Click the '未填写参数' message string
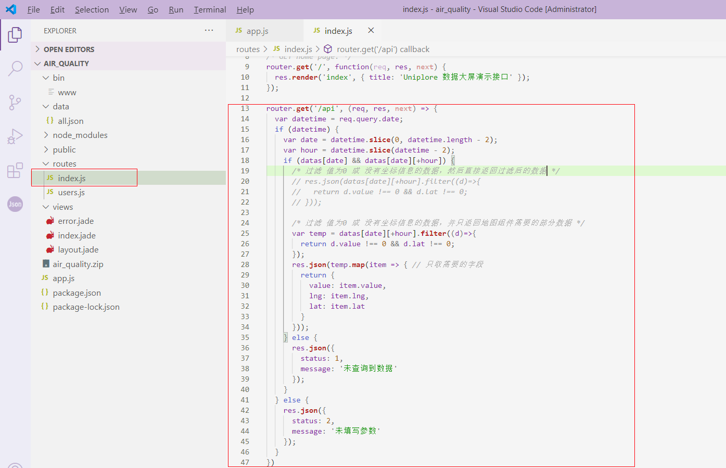Image resolution: width=726 pixels, height=468 pixels. pos(356,431)
